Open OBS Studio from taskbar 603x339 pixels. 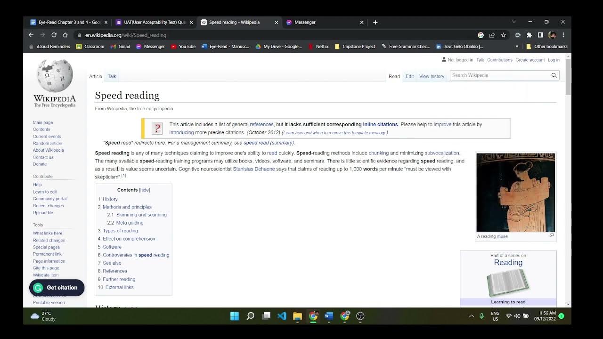pyautogui.click(x=360, y=316)
